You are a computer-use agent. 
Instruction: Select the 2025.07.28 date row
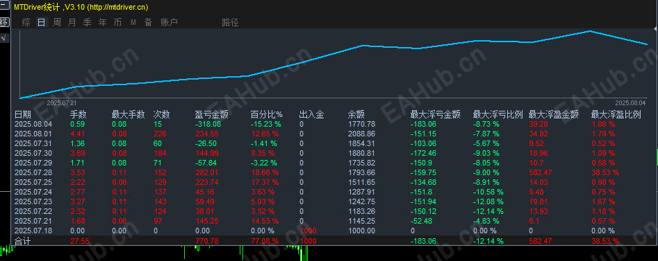coord(33,172)
